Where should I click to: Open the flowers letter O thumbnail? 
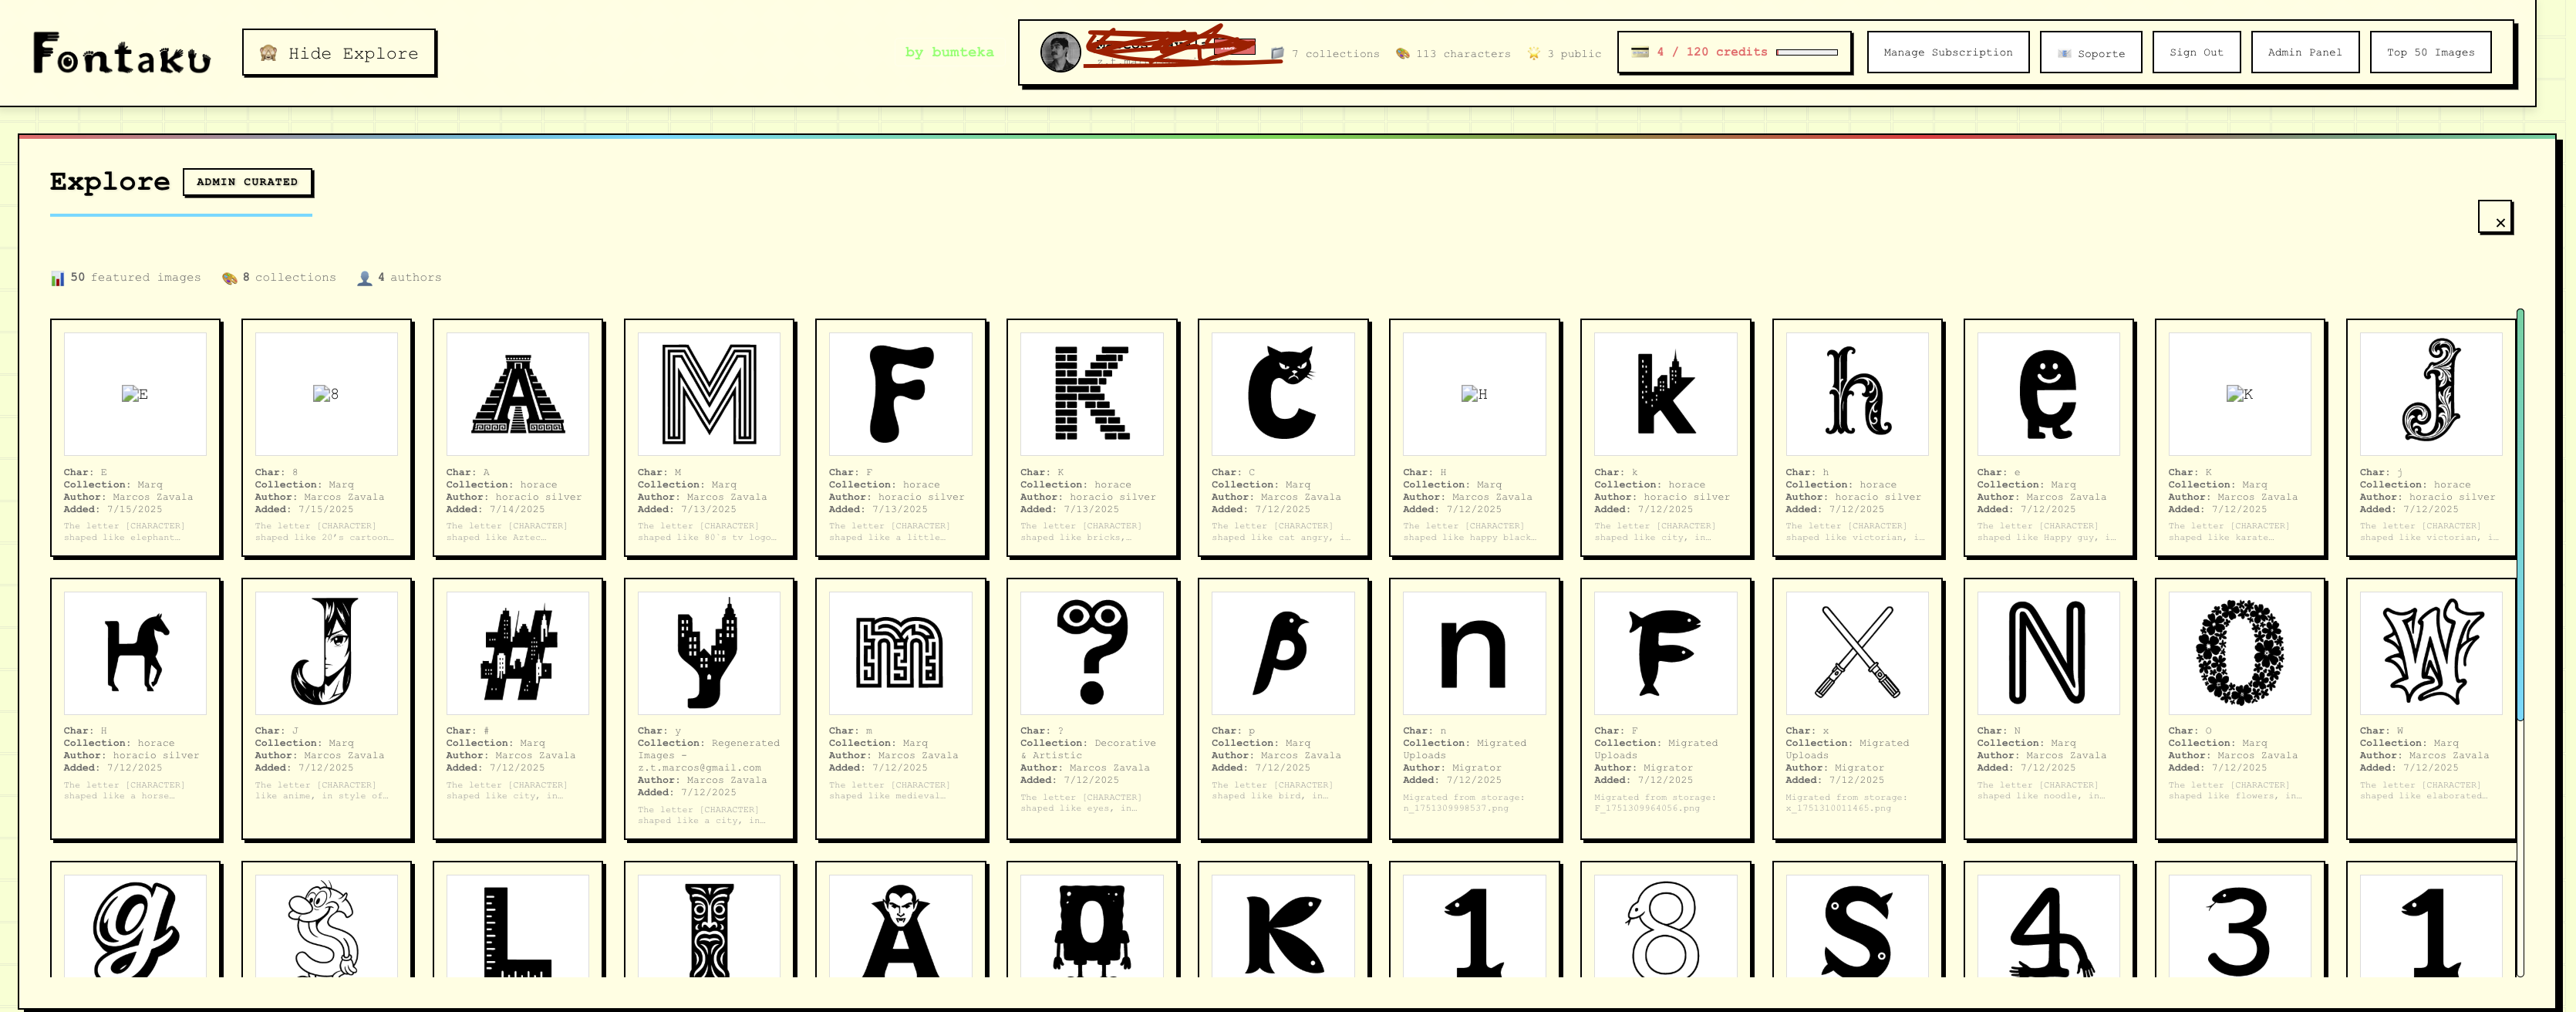(x=2239, y=653)
